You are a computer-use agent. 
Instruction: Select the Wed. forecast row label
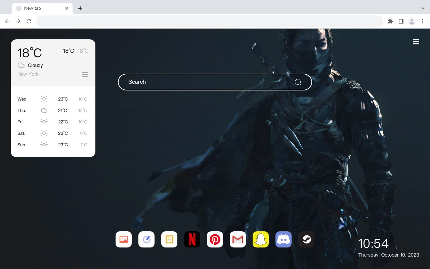coord(23,99)
